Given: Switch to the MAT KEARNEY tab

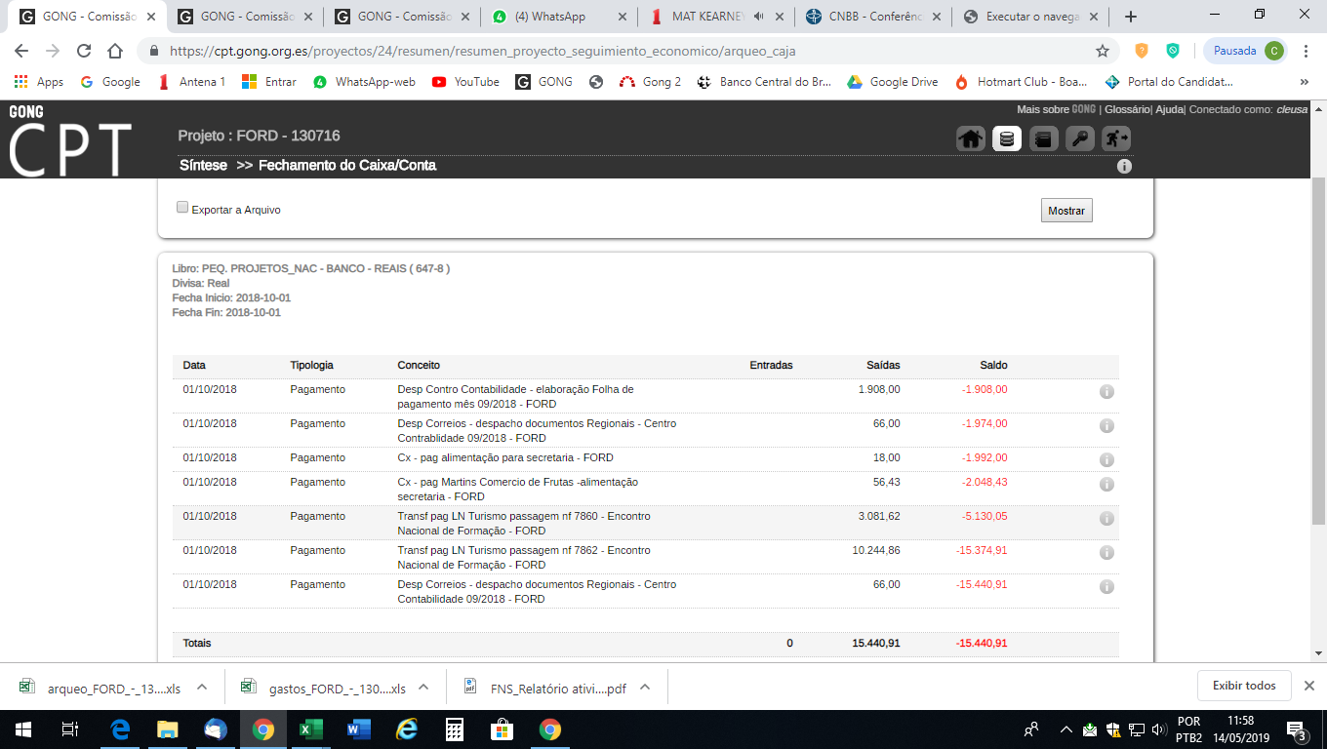Looking at the screenshot, I should [x=715, y=17].
